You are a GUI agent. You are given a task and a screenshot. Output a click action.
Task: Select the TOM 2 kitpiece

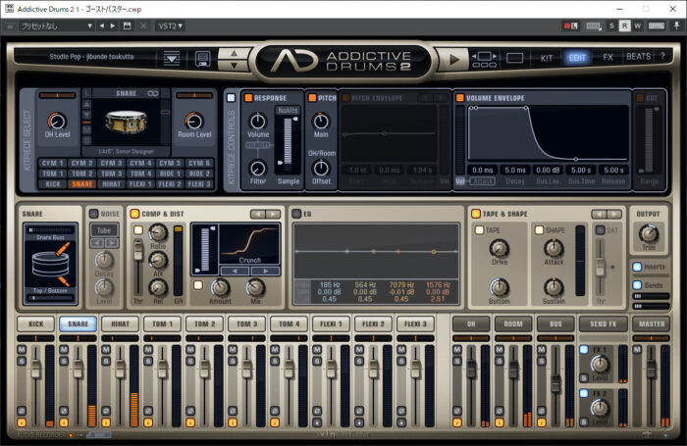pyautogui.click(x=81, y=173)
